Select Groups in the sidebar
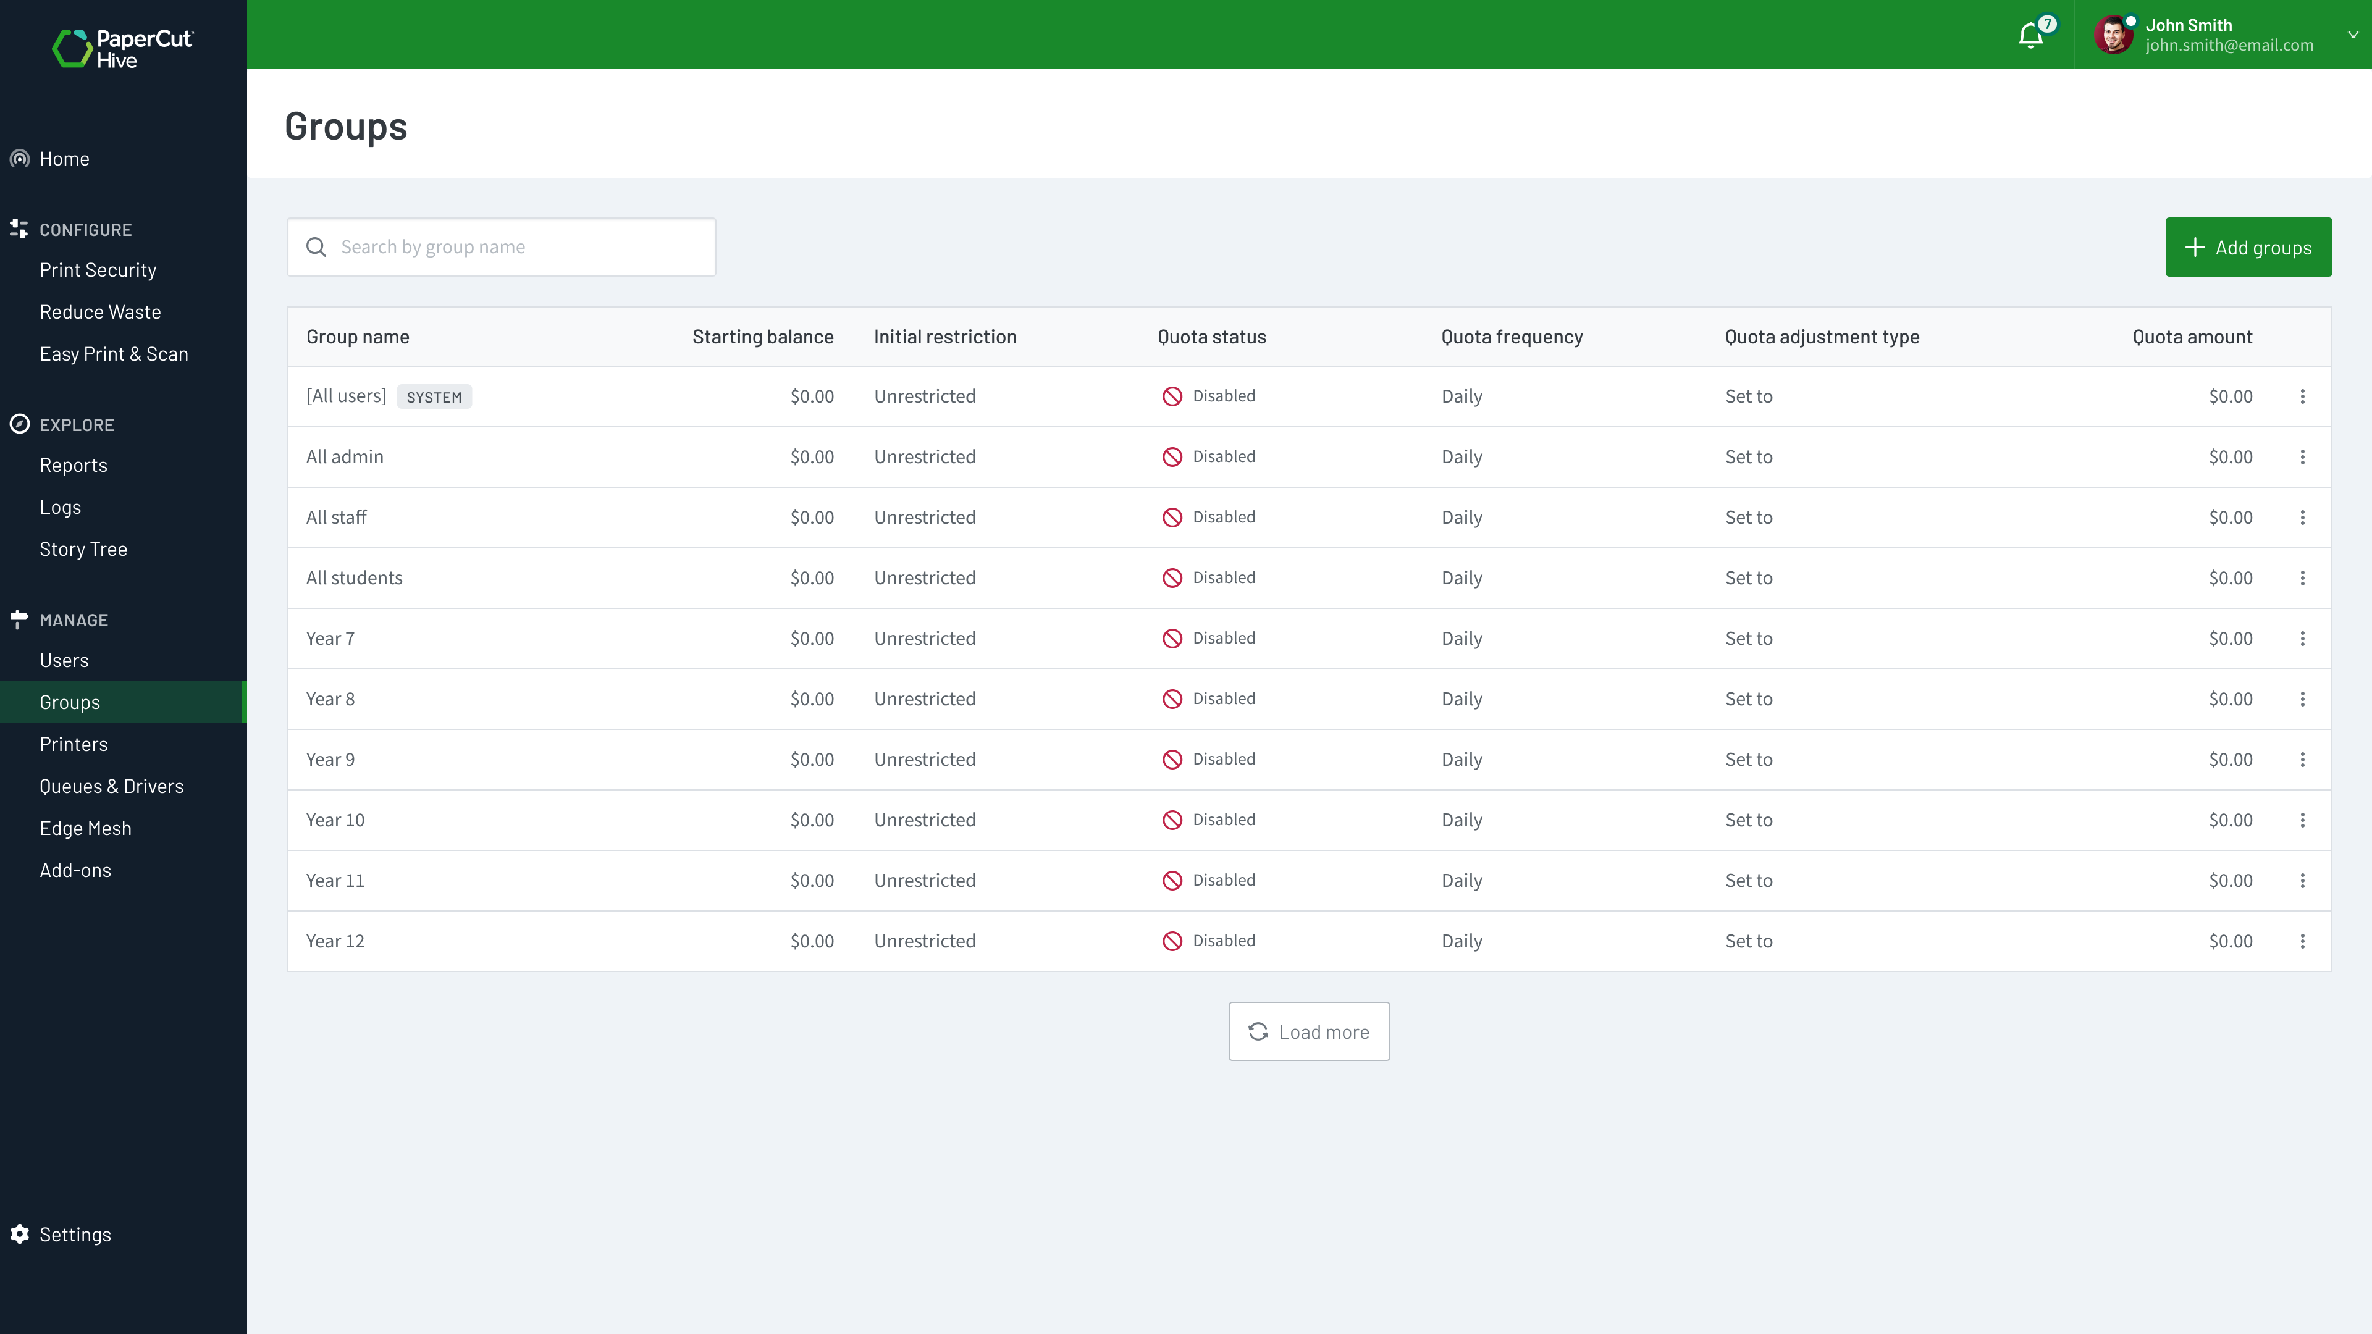Screen dimensions: 2372x1334 124,702
